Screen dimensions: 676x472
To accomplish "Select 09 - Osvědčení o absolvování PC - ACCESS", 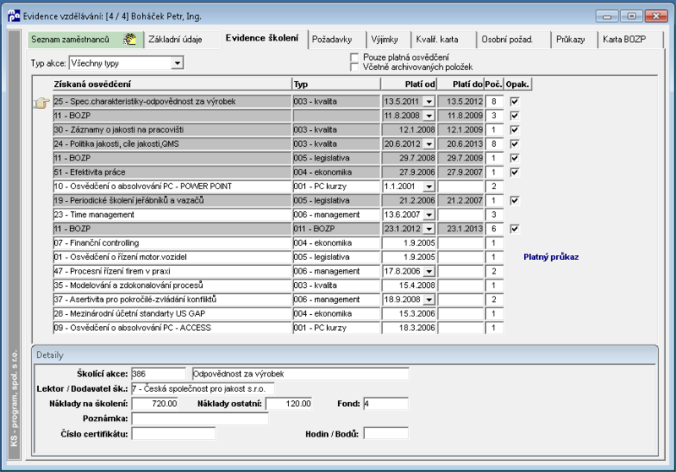I will (172, 328).
